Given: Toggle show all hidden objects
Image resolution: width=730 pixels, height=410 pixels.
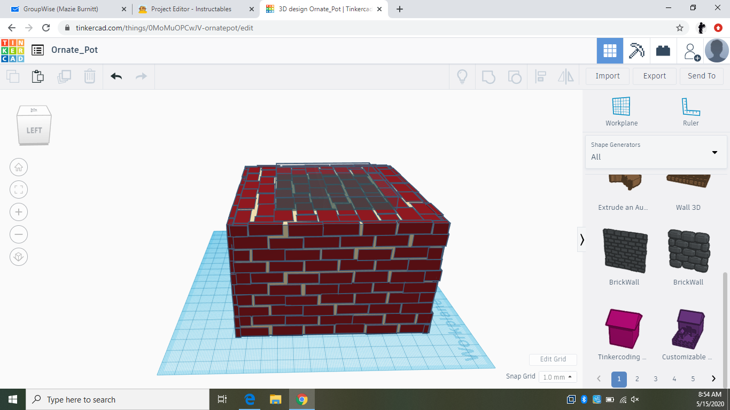Looking at the screenshot, I should click(x=462, y=76).
